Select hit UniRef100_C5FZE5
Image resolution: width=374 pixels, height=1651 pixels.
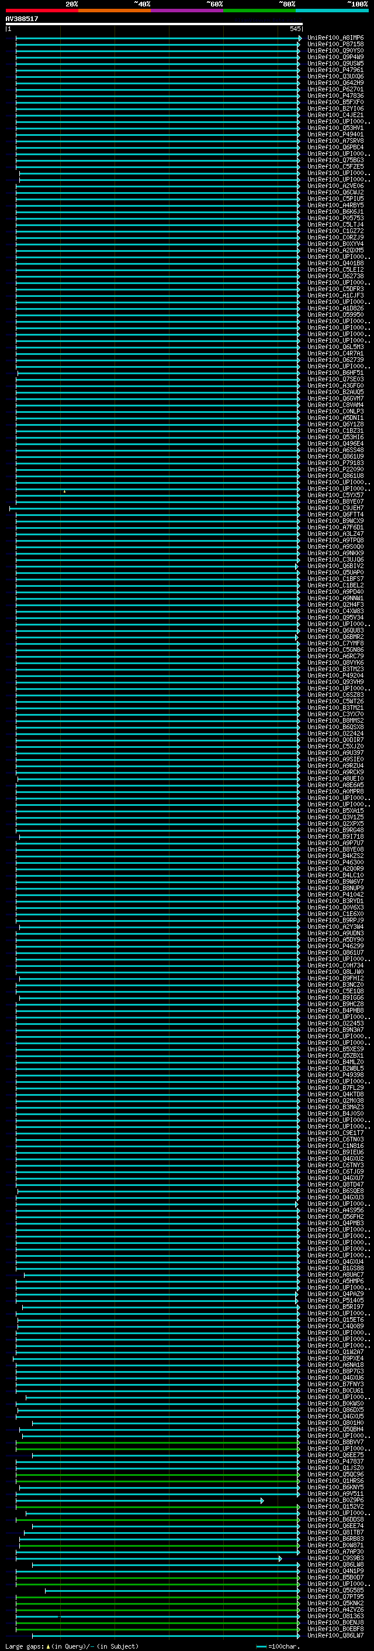coord(335,167)
